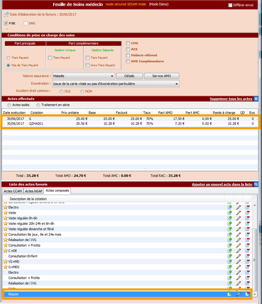The height and width of the screenshot is (304, 262).
Task: Tick the CMU checkbox
Action: pos(128,43)
